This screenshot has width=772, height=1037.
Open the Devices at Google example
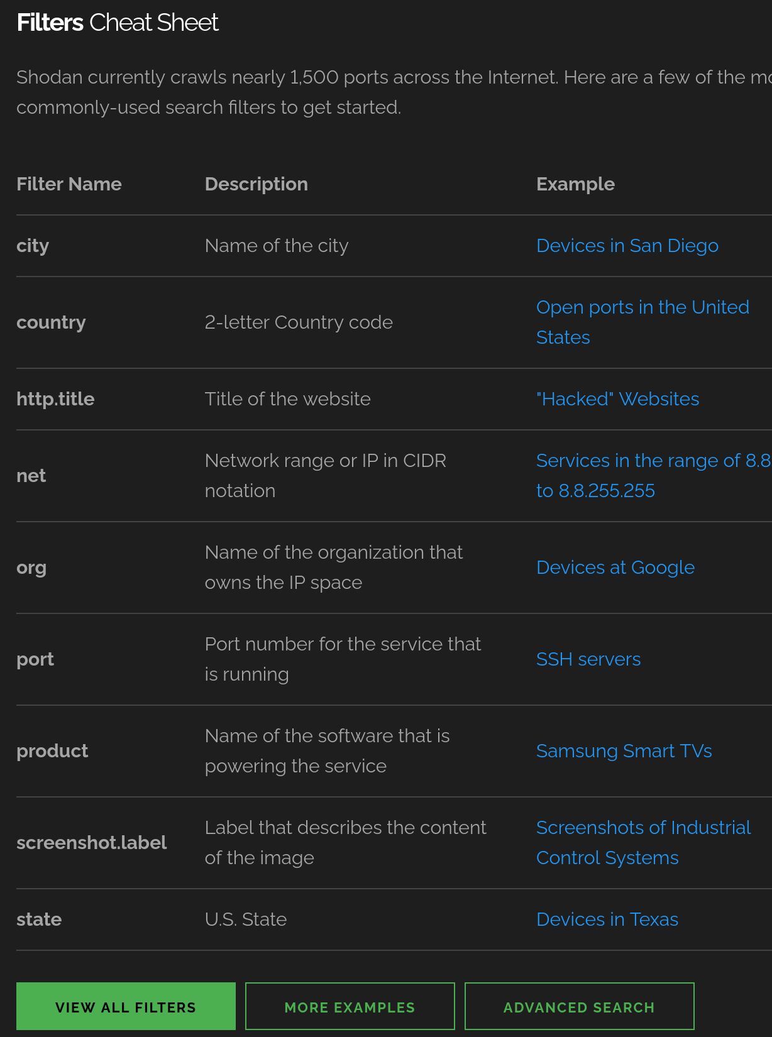point(615,568)
